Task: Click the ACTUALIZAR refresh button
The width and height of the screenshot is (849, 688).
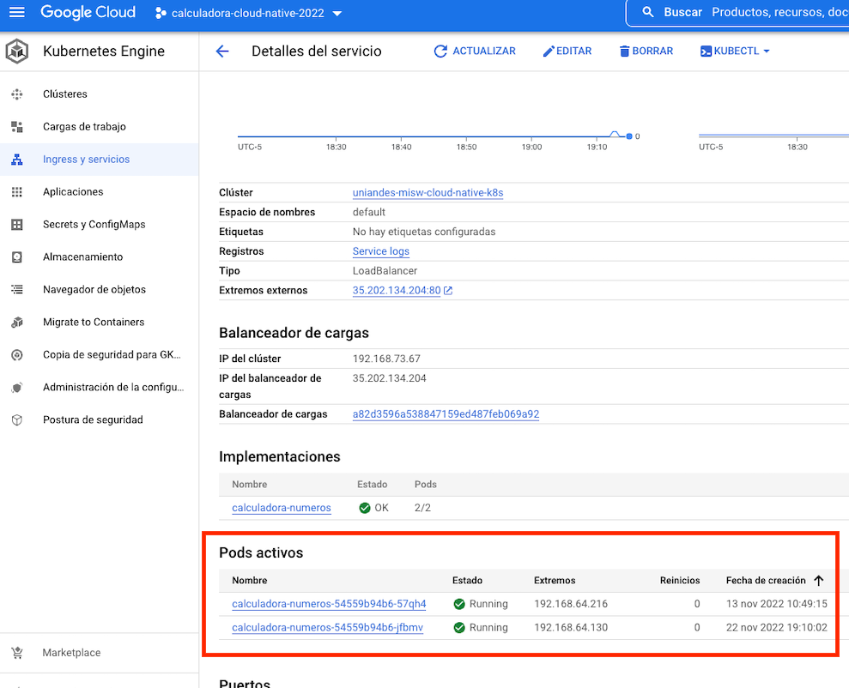Action: tap(475, 51)
